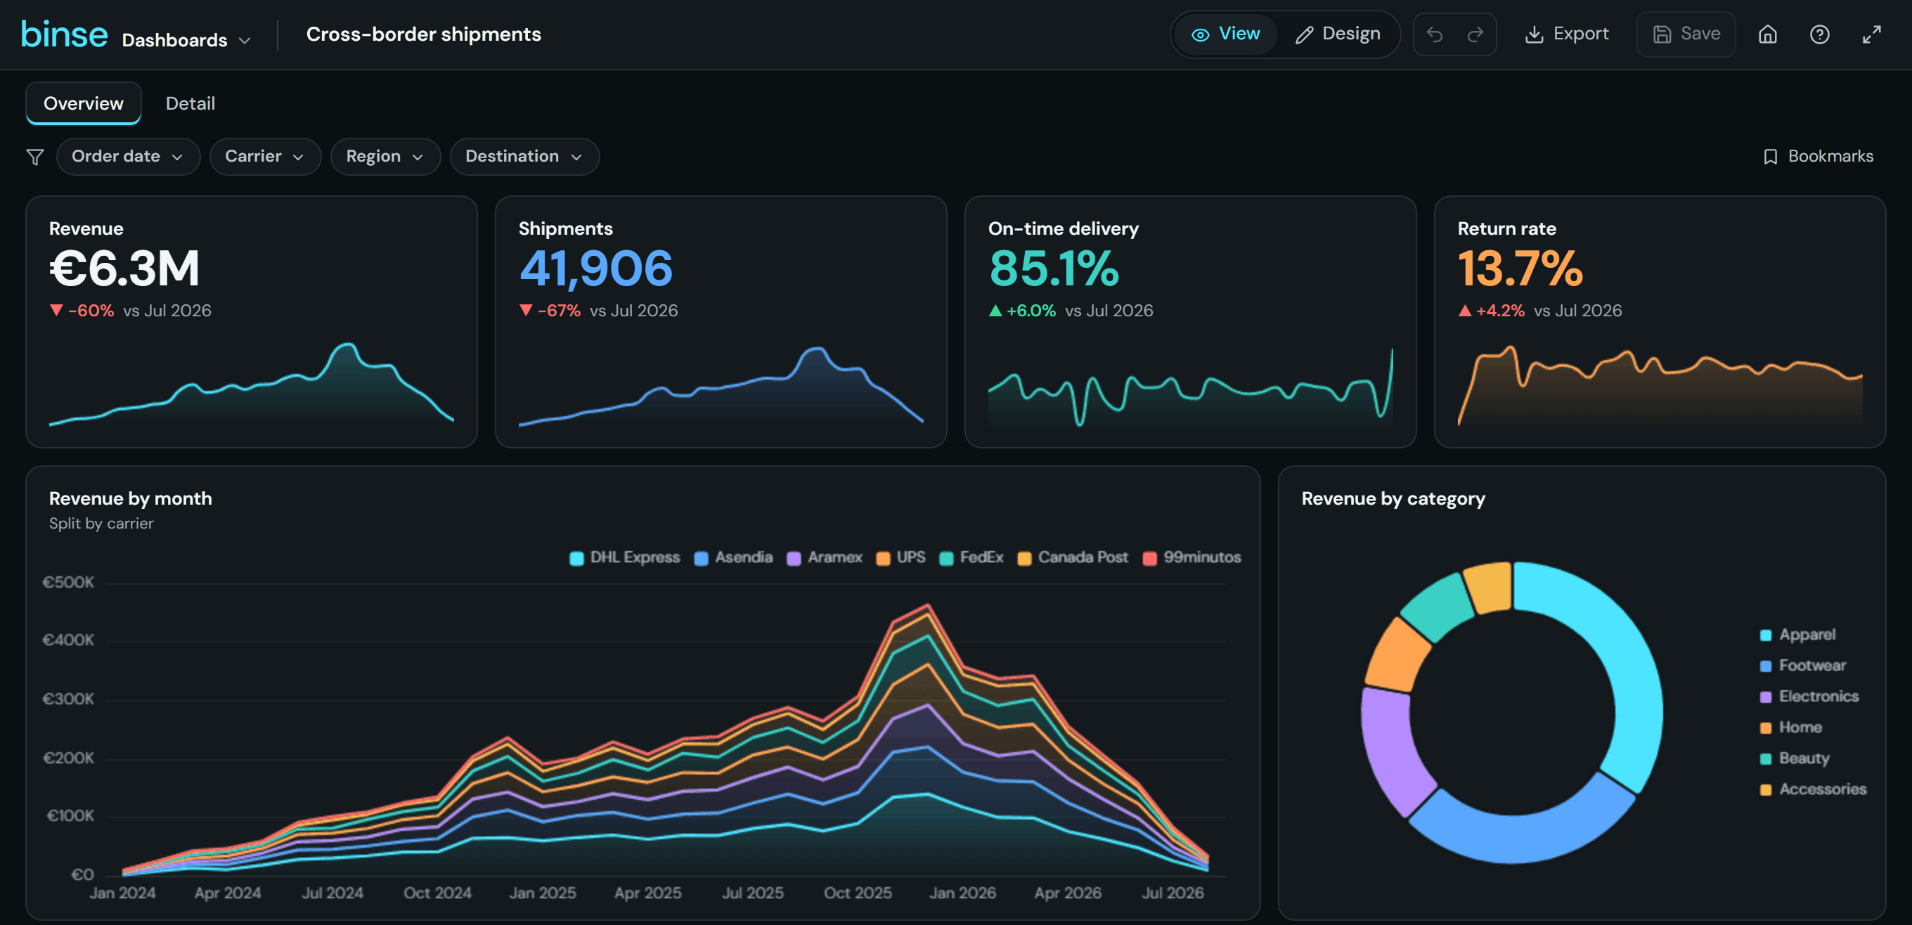1912x925 pixels.
Task: Click the binse logo
Action: tap(65, 34)
